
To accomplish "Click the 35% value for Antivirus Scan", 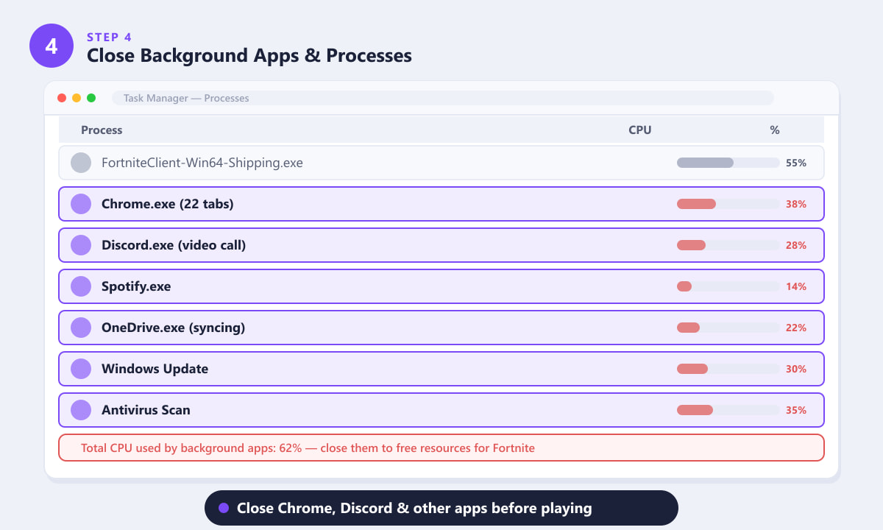I will coord(796,410).
